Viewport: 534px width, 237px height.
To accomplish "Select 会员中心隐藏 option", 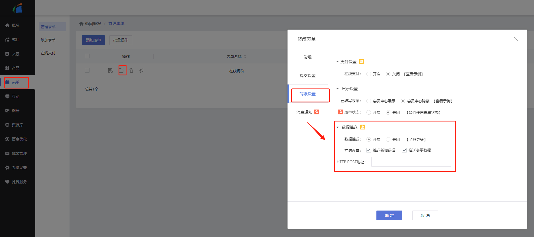I will pyautogui.click(x=403, y=101).
